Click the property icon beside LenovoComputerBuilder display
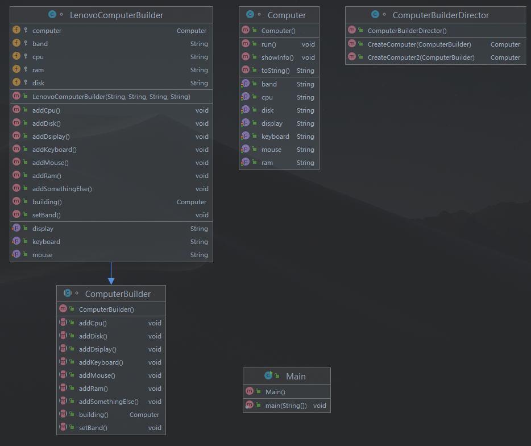The height and width of the screenshot is (446, 531). point(16,228)
